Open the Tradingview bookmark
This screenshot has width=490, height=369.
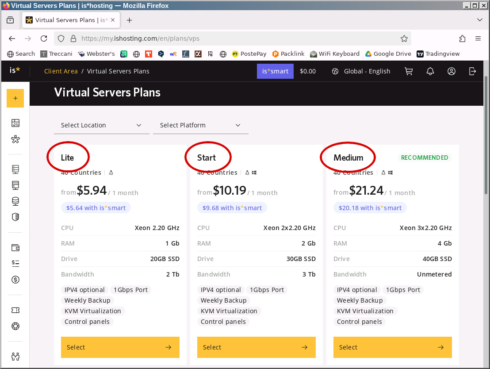(x=438, y=54)
